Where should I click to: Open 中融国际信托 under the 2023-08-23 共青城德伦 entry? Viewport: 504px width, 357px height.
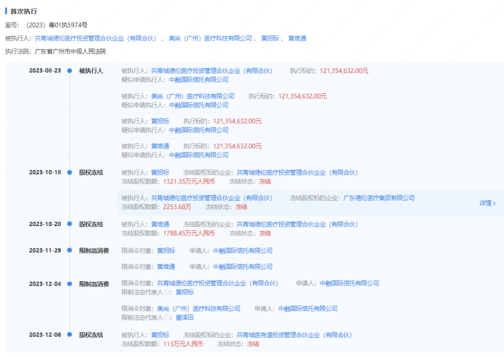[199, 80]
